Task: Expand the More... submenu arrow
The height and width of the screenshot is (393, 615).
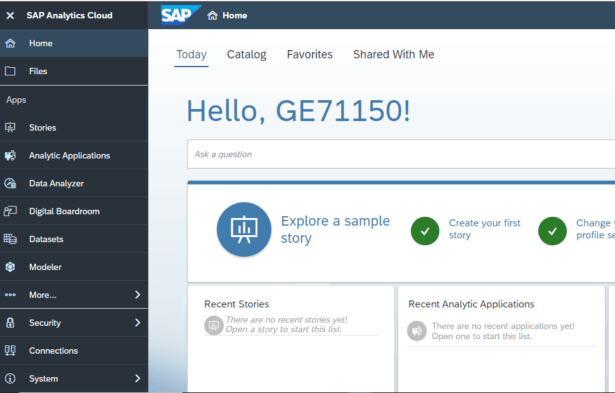Action: coord(138,295)
